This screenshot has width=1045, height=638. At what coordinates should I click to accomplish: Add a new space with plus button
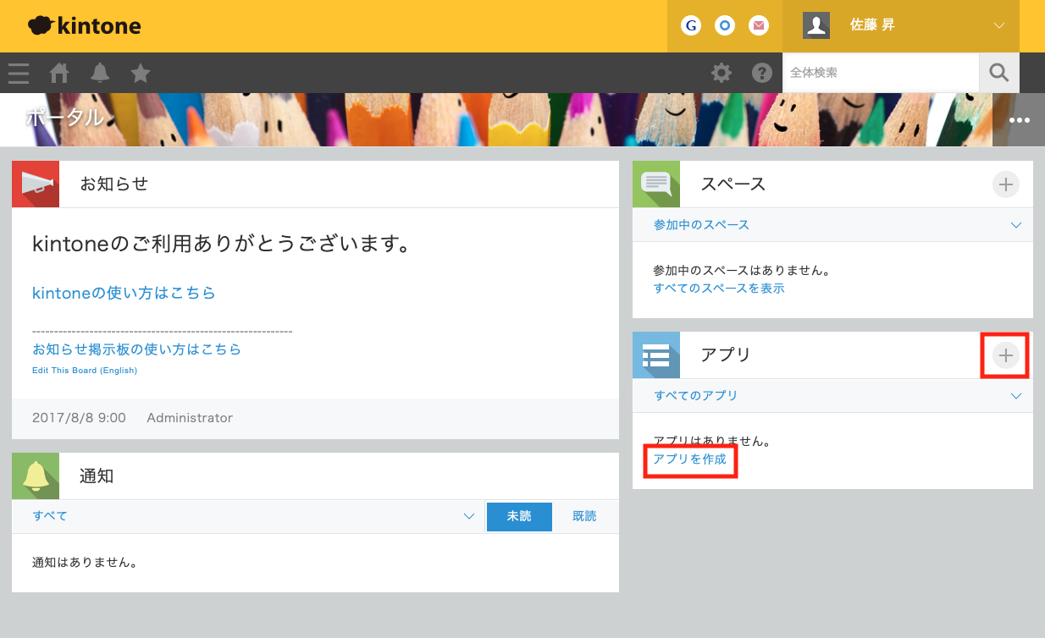tap(1005, 184)
